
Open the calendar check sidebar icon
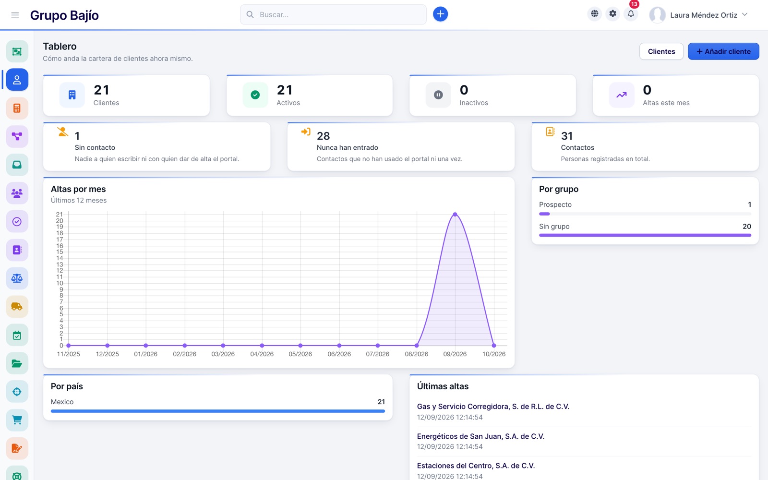[x=17, y=335]
